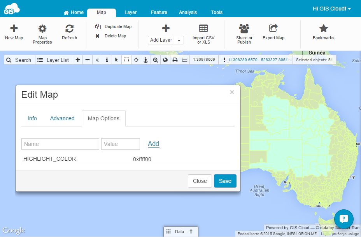This screenshot has width=361, height=237.
Task: Select the rectangle selection tool
Action: 126,60
